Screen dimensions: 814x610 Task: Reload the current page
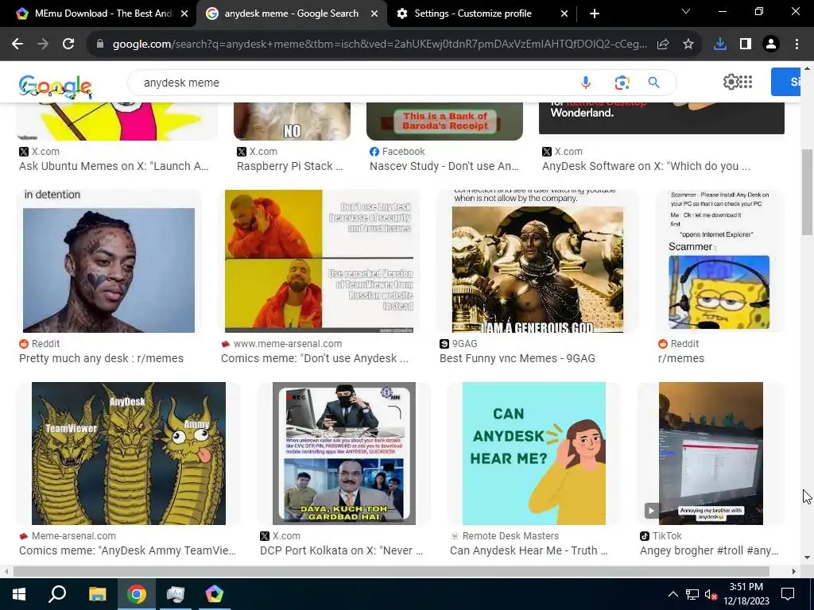[x=68, y=44]
